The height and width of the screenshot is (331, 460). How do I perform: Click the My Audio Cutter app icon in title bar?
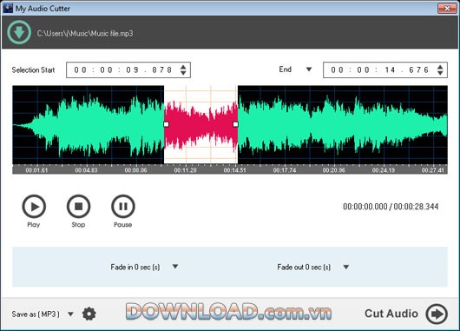point(8,8)
